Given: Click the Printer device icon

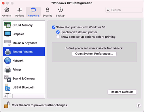Looking at the screenshot, I should (7, 69).
